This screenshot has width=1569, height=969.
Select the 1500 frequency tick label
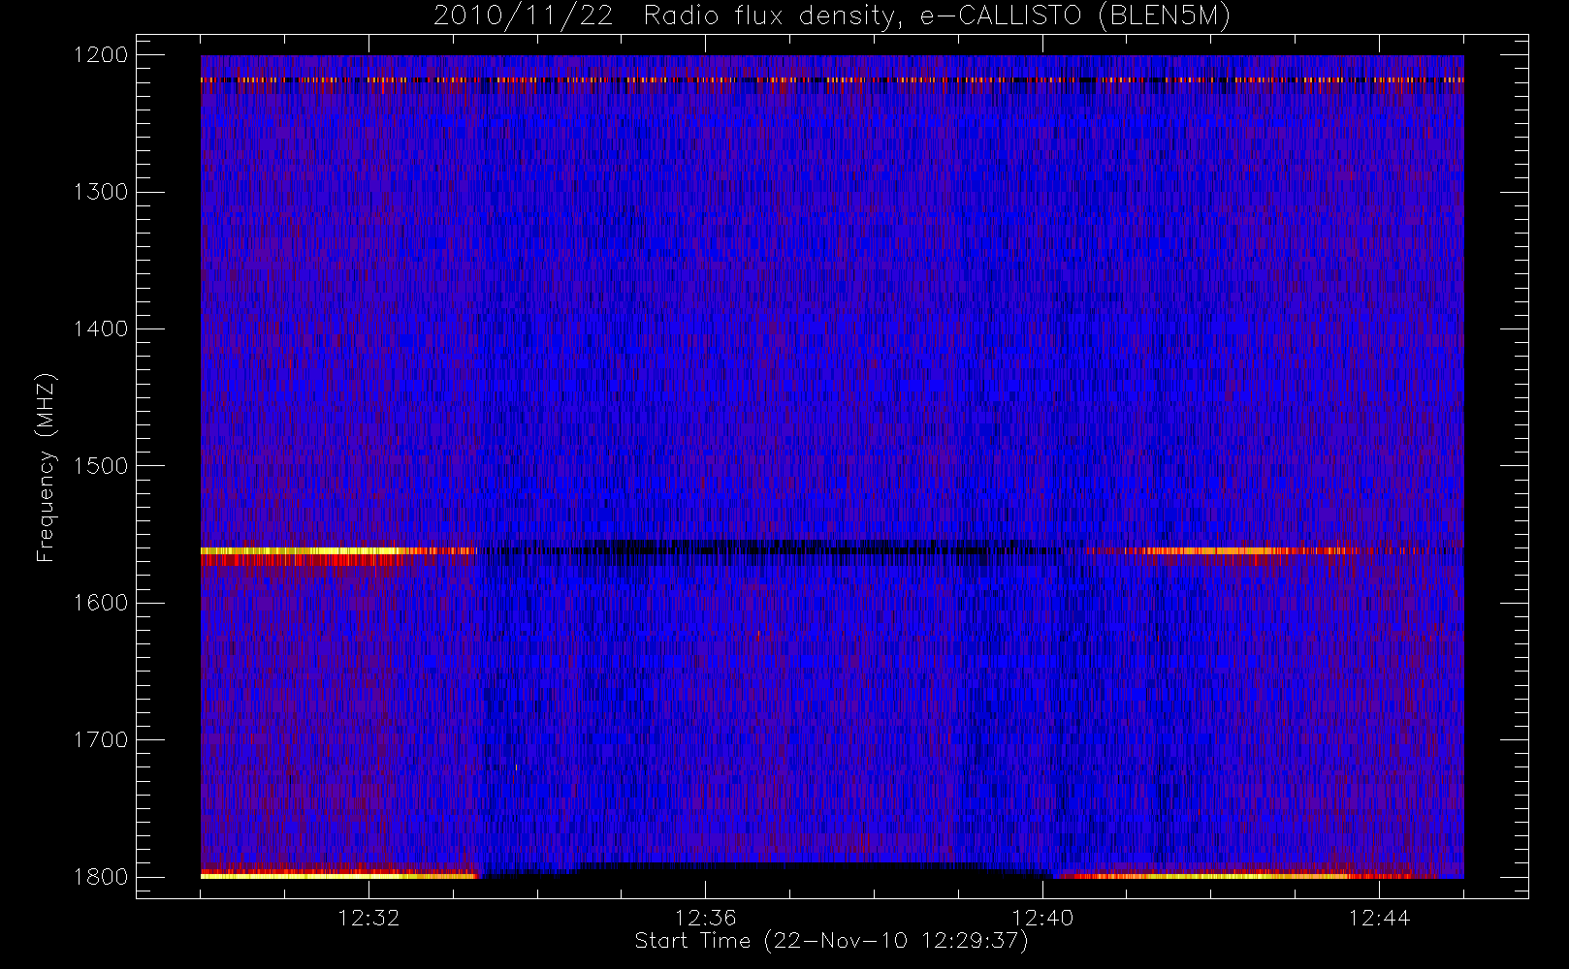(101, 466)
